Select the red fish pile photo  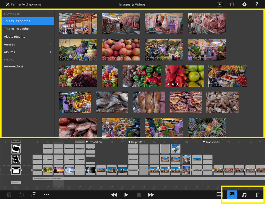[78, 127]
